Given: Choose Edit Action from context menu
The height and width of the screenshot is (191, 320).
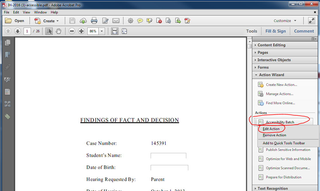Looking at the screenshot, I should [x=271, y=129].
